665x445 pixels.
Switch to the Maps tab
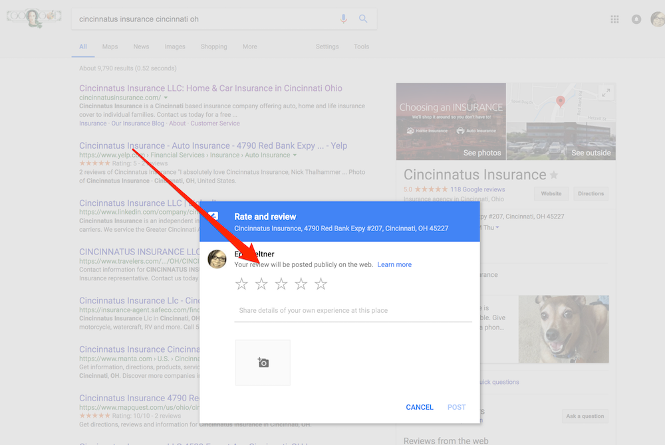110,46
